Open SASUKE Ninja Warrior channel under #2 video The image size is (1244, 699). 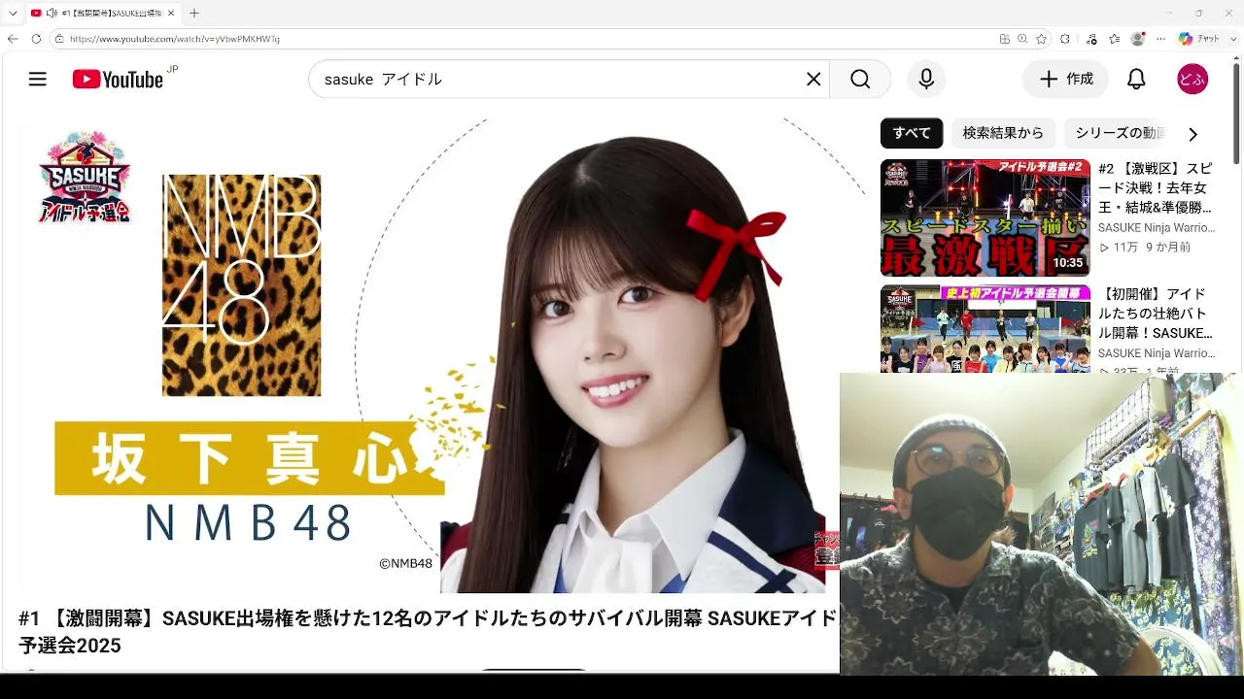tap(1157, 228)
